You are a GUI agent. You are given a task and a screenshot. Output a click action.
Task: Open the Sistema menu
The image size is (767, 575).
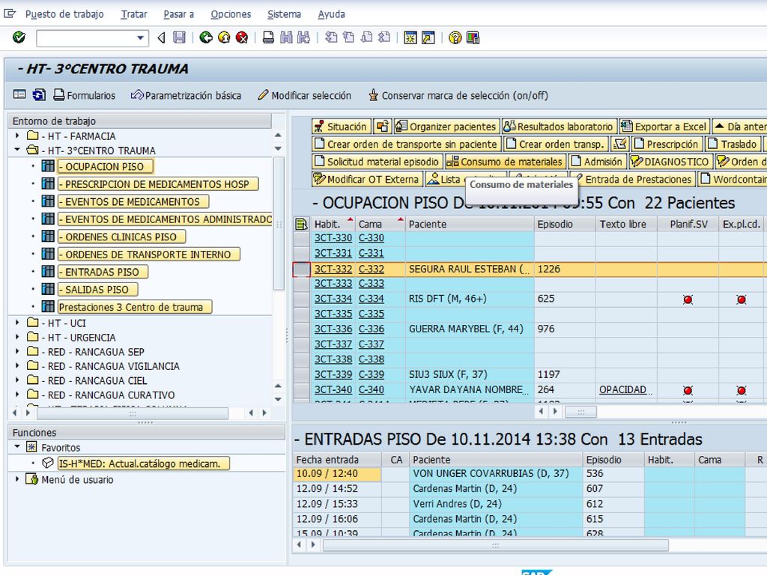click(x=284, y=14)
